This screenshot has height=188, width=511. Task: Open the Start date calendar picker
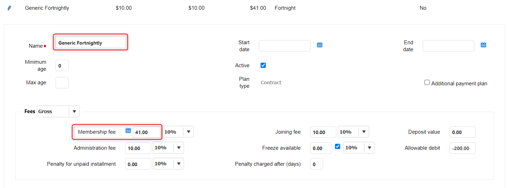coord(319,45)
